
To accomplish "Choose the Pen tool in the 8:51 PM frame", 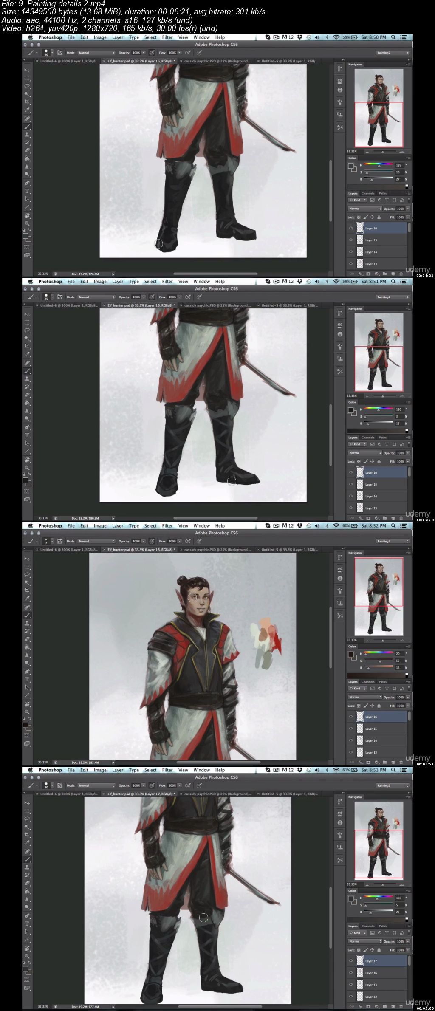I will coord(27,427).
